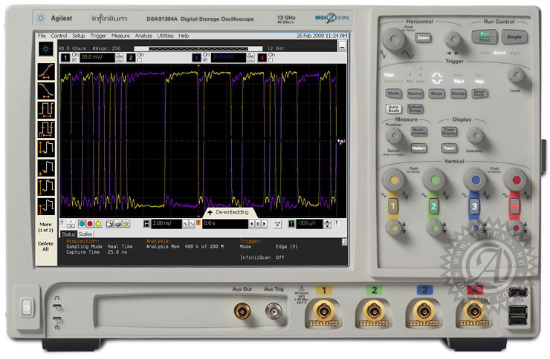Open the Measure menu

coord(120,36)
